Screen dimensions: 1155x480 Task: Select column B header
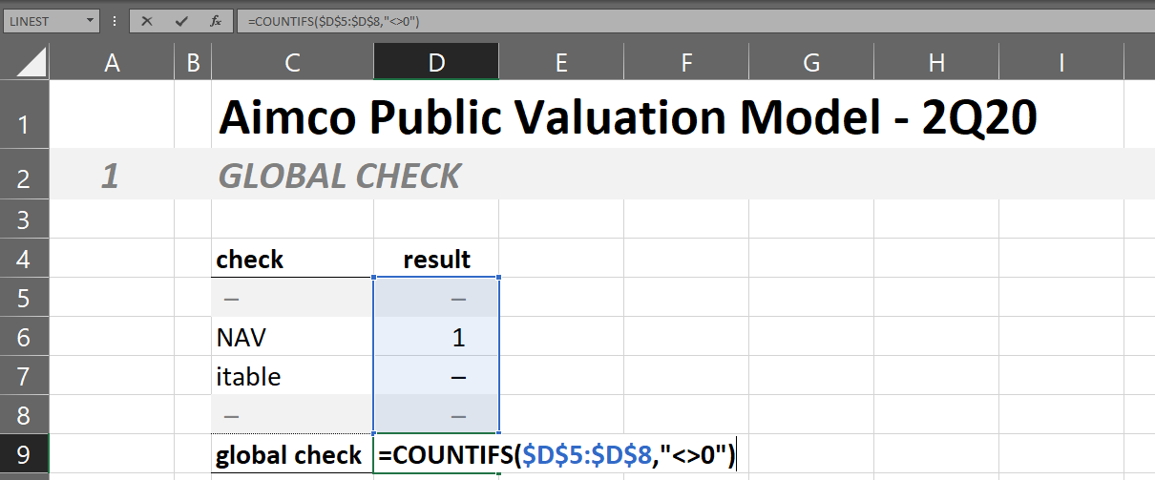pyautogui.click(x=193, y=63)
